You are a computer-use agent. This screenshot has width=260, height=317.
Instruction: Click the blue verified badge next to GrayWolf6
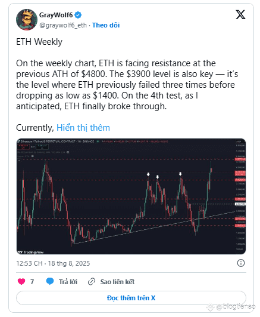tap(78, 15)
